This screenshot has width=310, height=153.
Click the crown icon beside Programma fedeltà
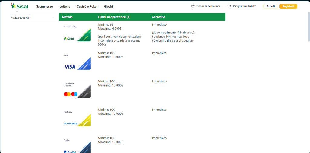(x=229, y=6)
